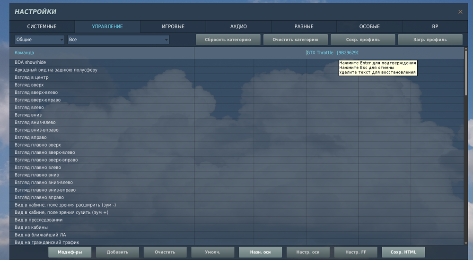Select the Взгляд плавно вниз-влево row
This screenshot has width=473, height=260.
click(x=236, y=183)
